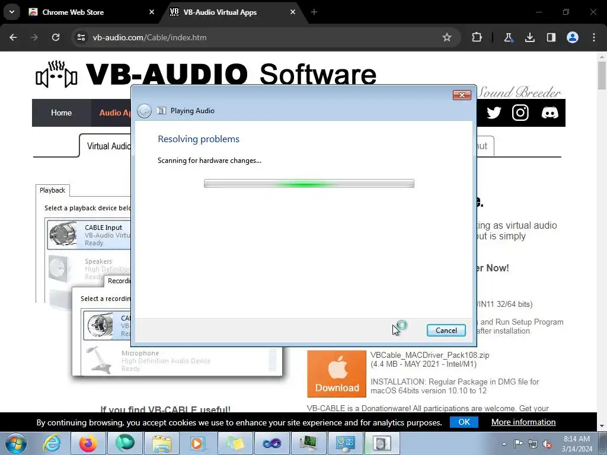Select the VB-Audio Virtual Apps tab

(232, 12)
